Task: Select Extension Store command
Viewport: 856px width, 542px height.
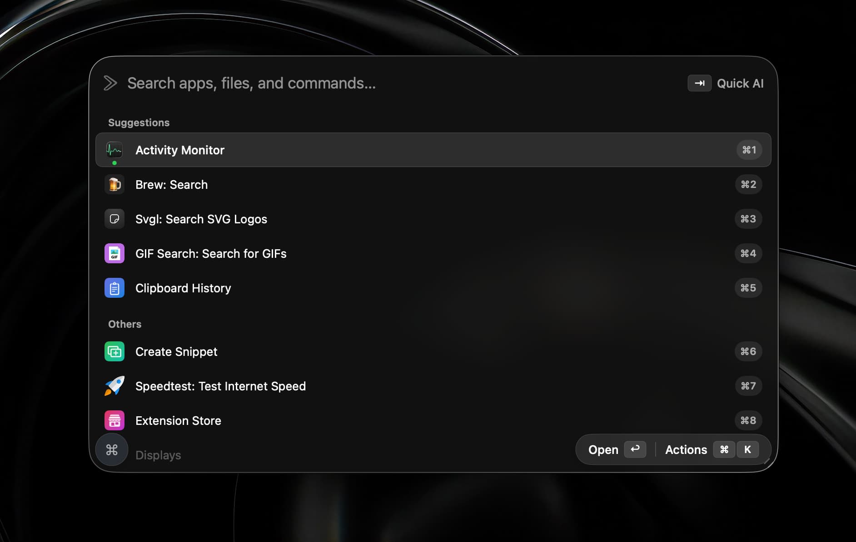Action: (433, 420)
